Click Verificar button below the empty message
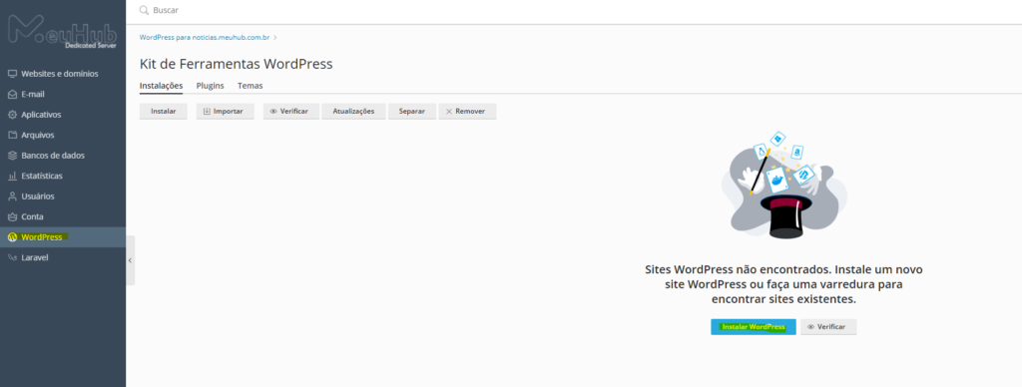 828,327
